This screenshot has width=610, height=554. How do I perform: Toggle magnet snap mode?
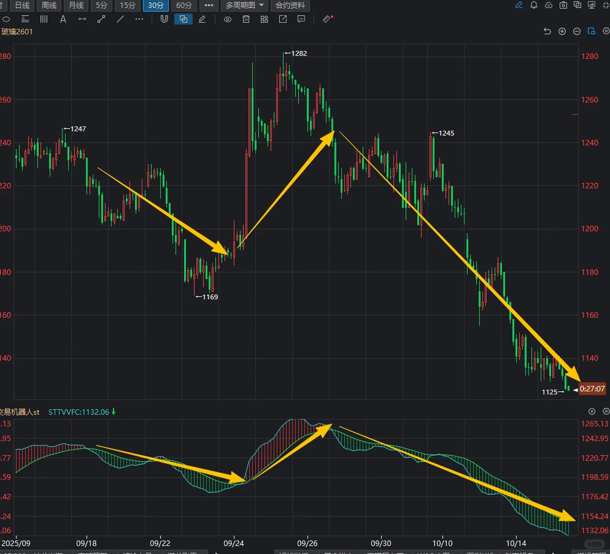coord(164,19)
